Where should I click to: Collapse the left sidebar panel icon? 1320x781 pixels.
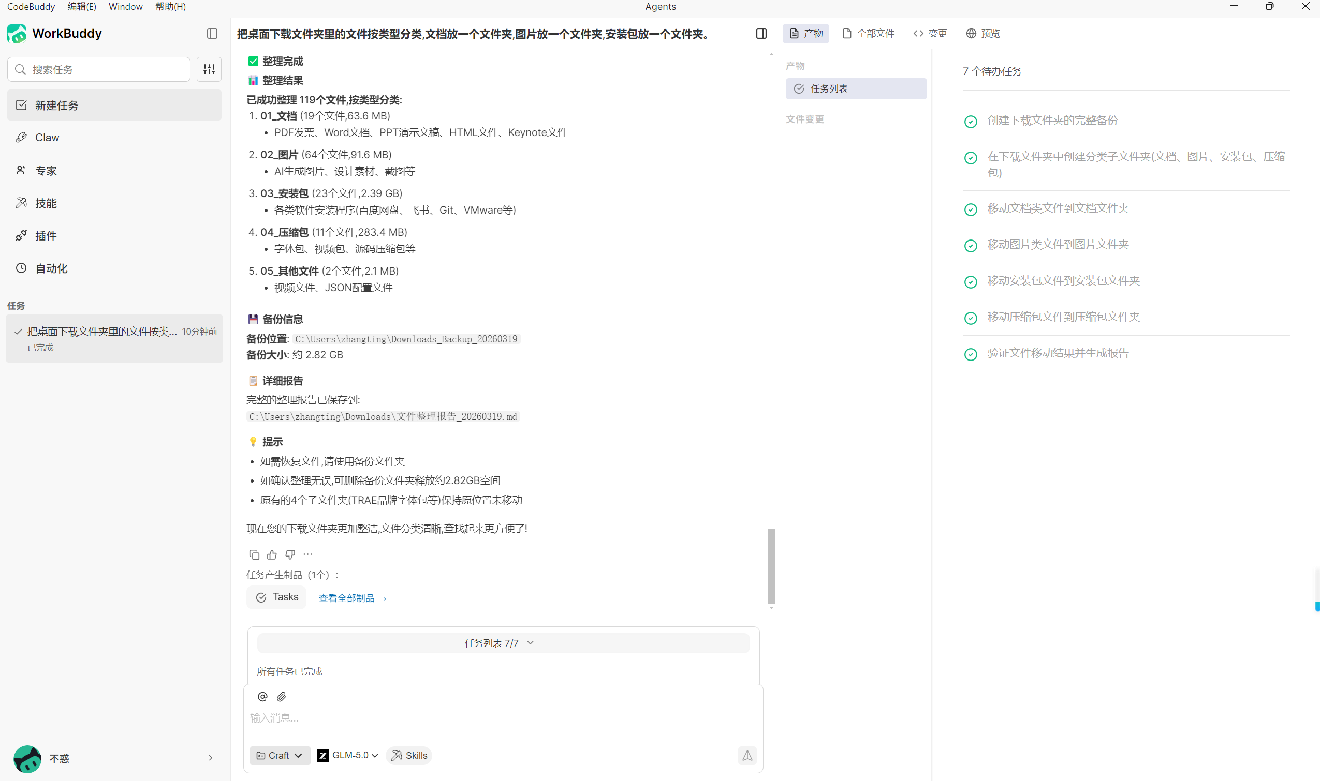(212, 34)
